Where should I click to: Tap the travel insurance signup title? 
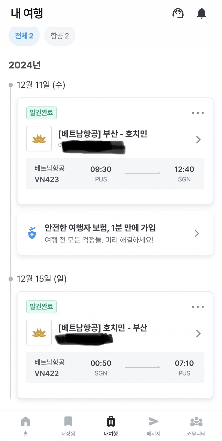pos(100,228)
